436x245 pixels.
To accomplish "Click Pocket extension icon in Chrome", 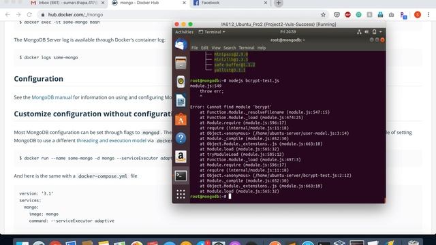I will point(337,15).
